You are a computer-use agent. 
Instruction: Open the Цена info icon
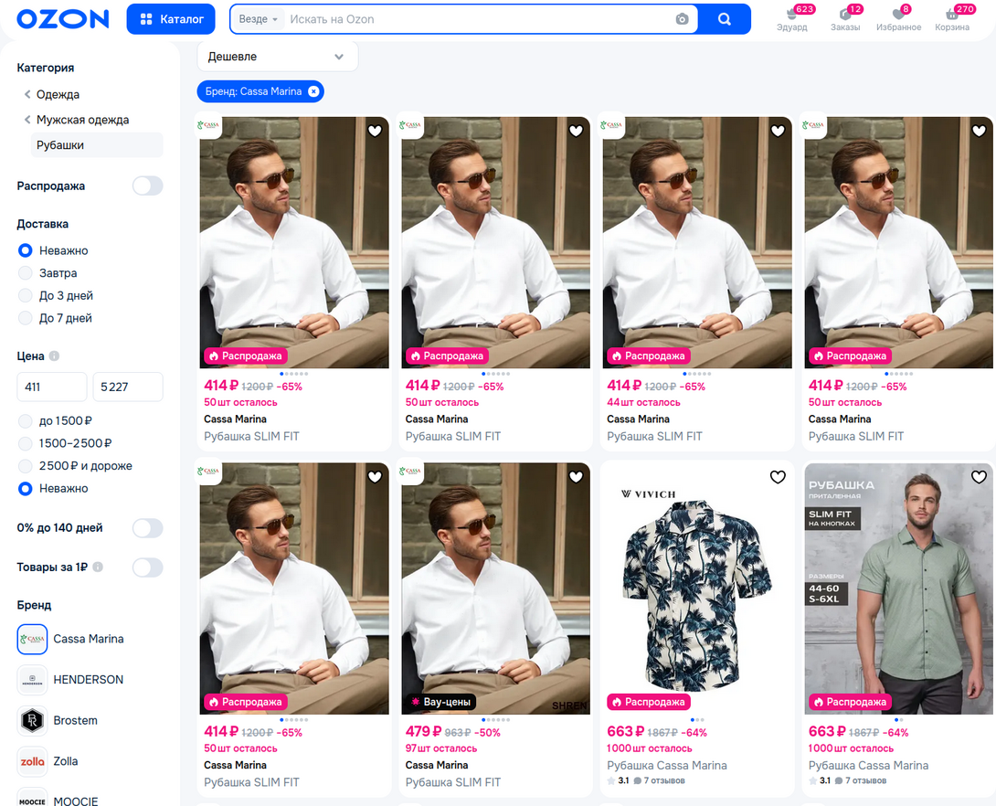pyautogui.click(x=55, y=355)
